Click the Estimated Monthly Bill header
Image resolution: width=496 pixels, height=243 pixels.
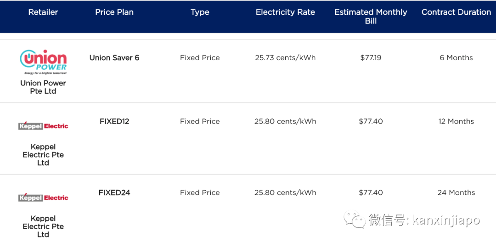[x=371, y=17]
